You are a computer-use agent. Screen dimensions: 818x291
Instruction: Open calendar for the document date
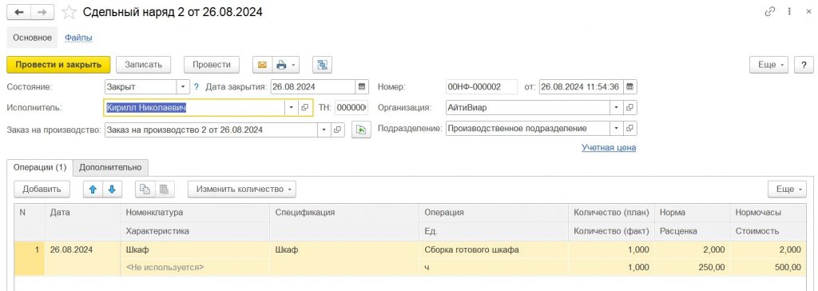click(630, 86)
